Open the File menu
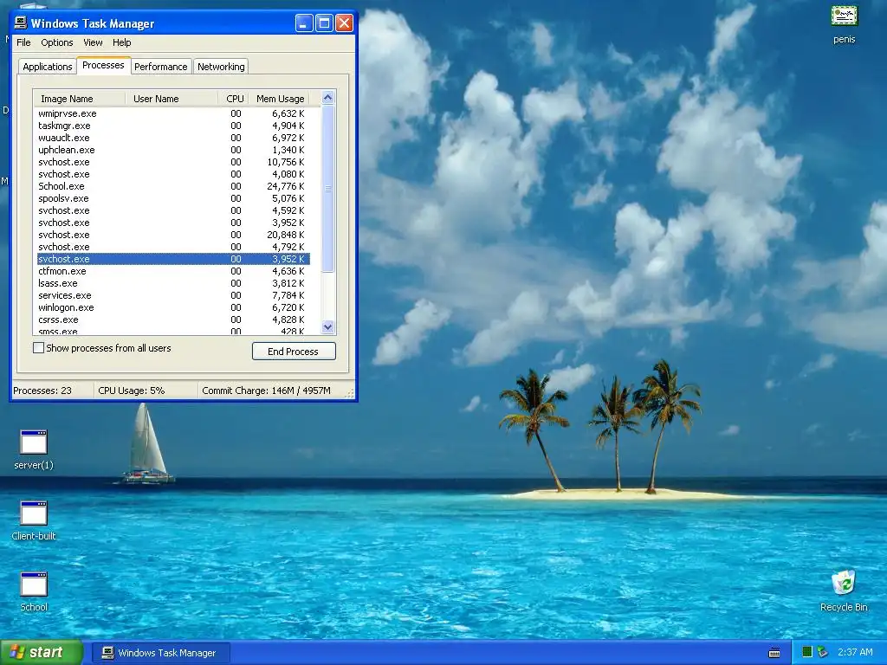The image size is (887, 665). 23,42
